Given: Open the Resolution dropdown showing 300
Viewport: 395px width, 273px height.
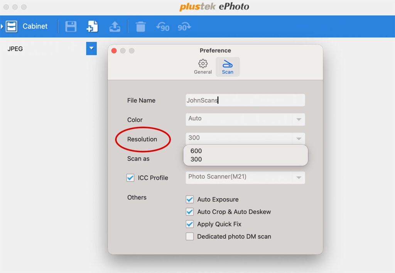Looking at the screenshot, I should [245, 138].
